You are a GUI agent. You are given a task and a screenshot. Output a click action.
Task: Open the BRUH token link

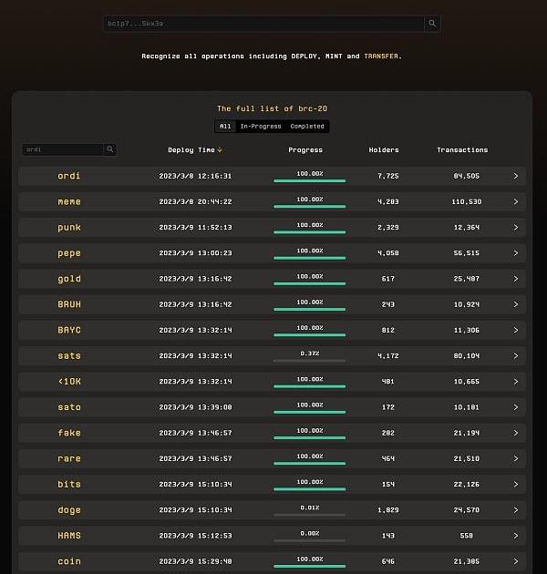(x=69, y=304)
